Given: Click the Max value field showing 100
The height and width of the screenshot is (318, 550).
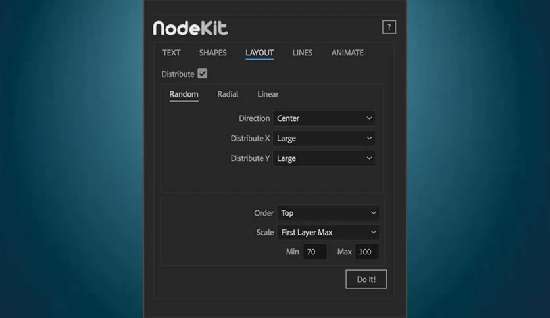Looking at the screenshot, I should point(367,252).
